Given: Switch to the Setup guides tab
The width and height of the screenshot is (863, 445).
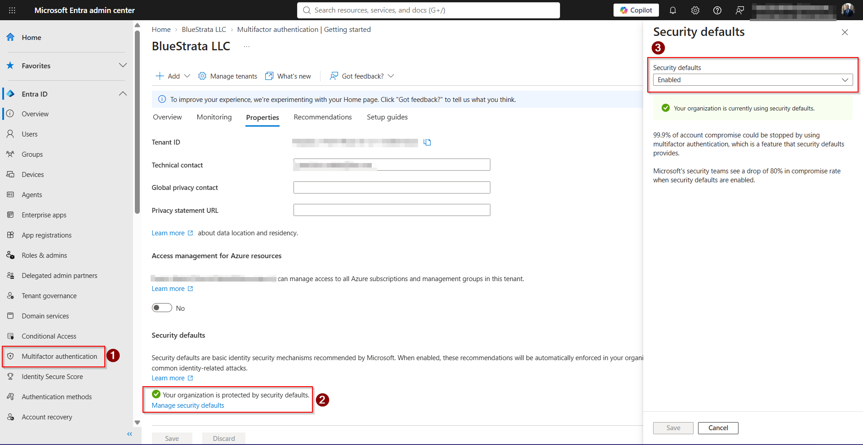Looking at the screenshot, I should (x=387, y=117).
